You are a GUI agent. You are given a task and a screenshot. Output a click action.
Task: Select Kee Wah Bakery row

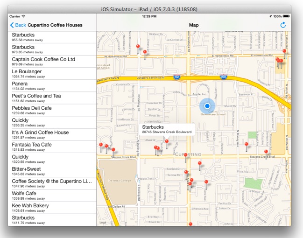pos(52,208)
